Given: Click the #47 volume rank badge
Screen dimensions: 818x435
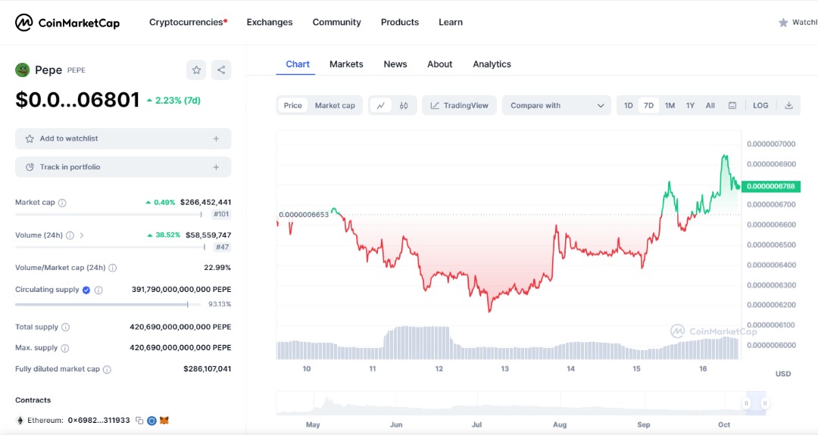Looking at the screenshot, I should click(x=222, y=247).
